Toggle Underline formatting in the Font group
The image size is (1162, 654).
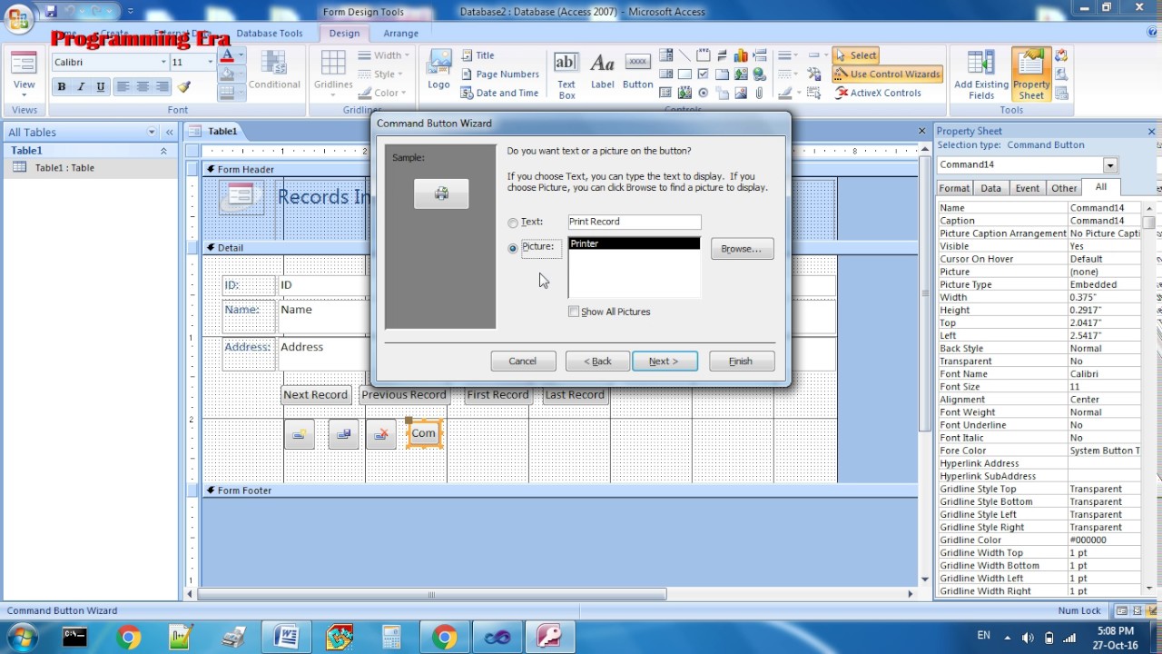click(100, 87)
